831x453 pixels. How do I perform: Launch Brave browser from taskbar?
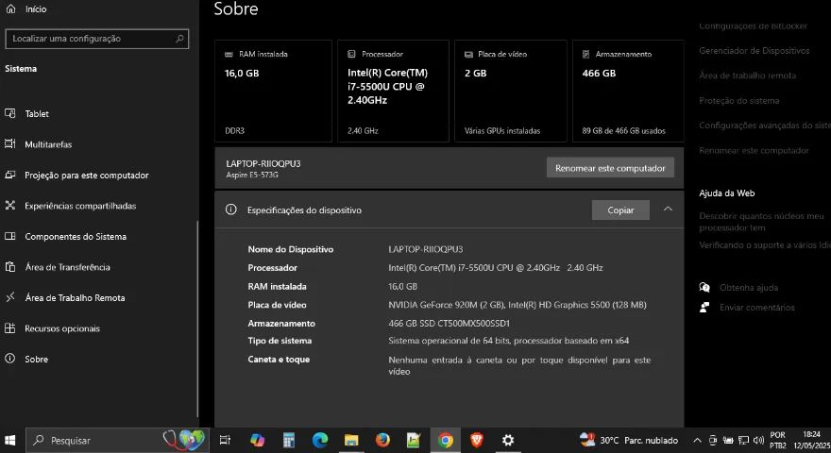(x=477, y=441)
